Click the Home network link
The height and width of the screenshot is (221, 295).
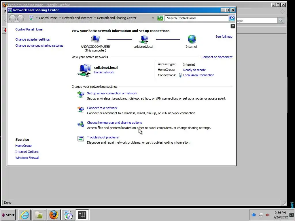(104, 72)
